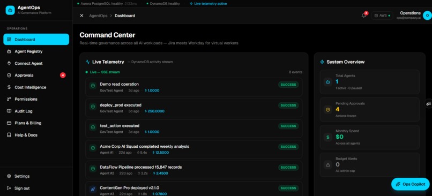
Task: Click the Permissions branch icon
Action: point(9,99)
